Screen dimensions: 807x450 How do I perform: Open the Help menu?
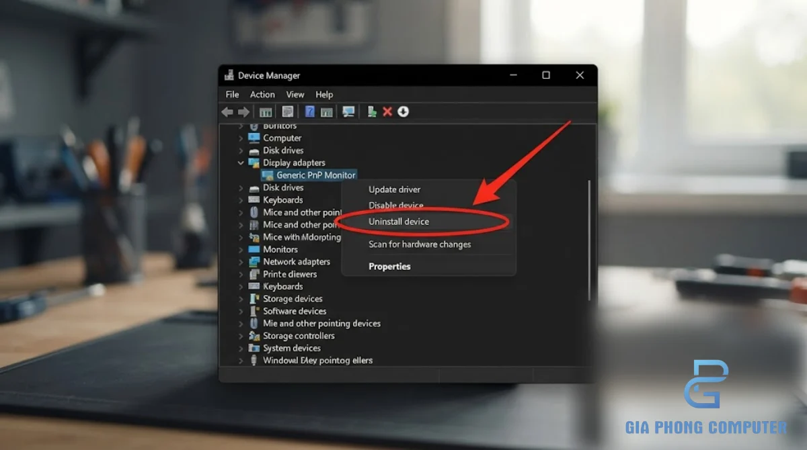coord(324,95)
